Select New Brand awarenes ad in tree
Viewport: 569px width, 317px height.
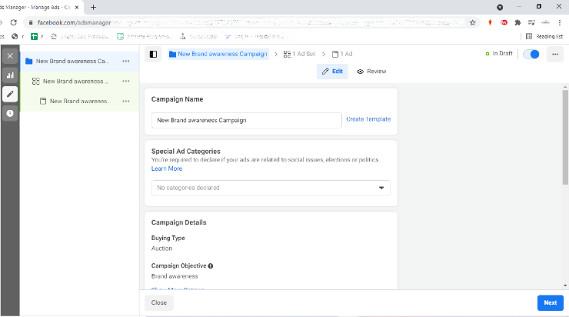[79, 102]
